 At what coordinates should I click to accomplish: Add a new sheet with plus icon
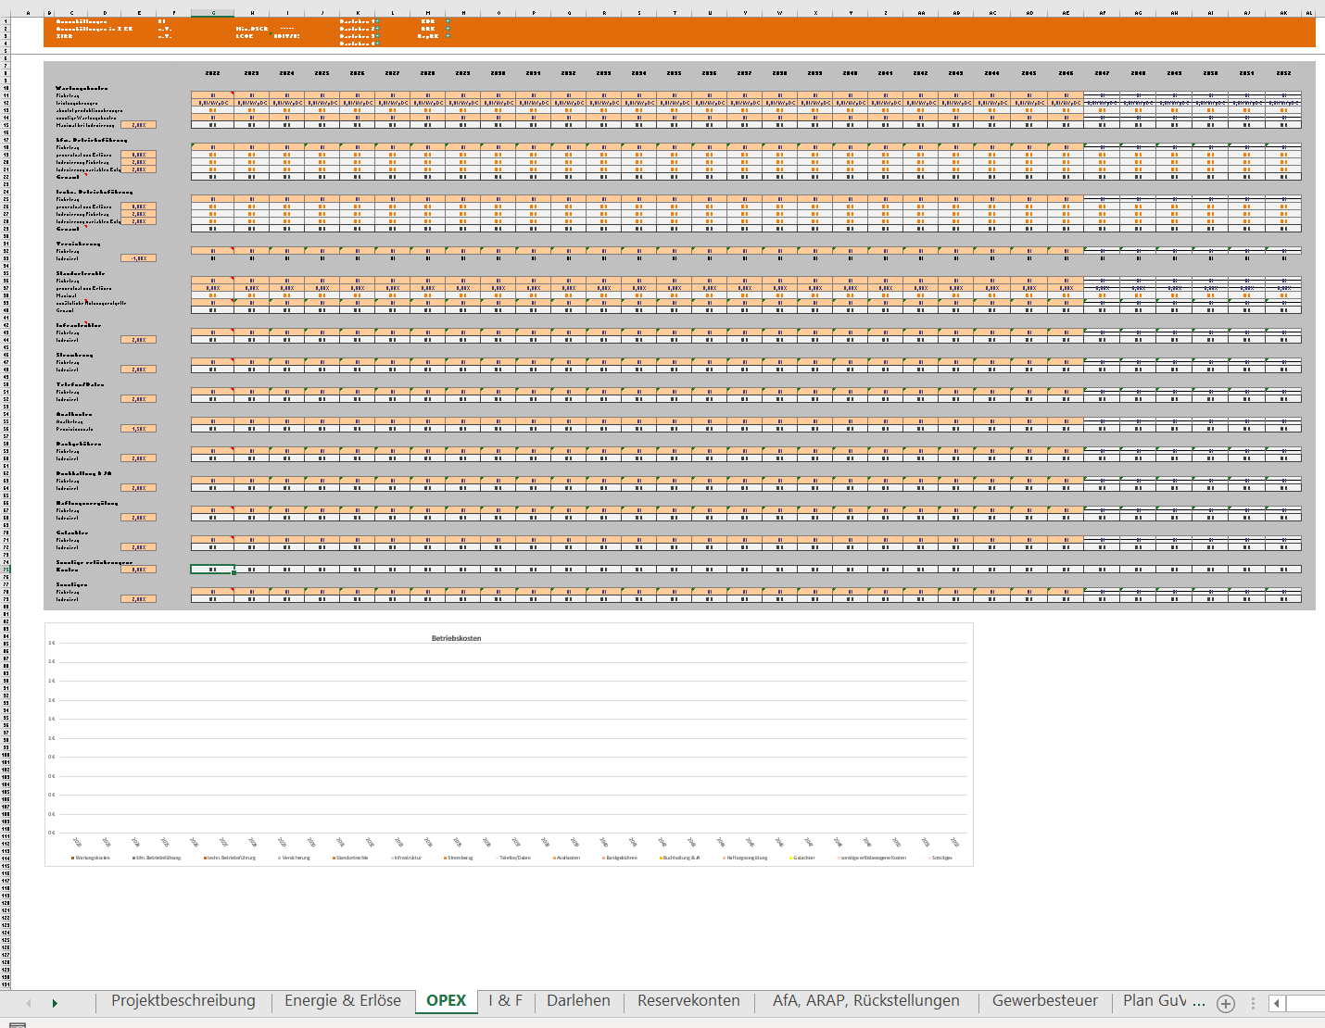tap(1226, 1003)
